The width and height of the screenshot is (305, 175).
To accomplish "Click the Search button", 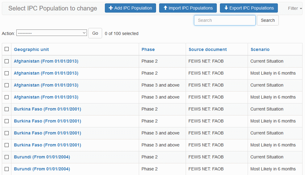I will [x=267, y=20].
